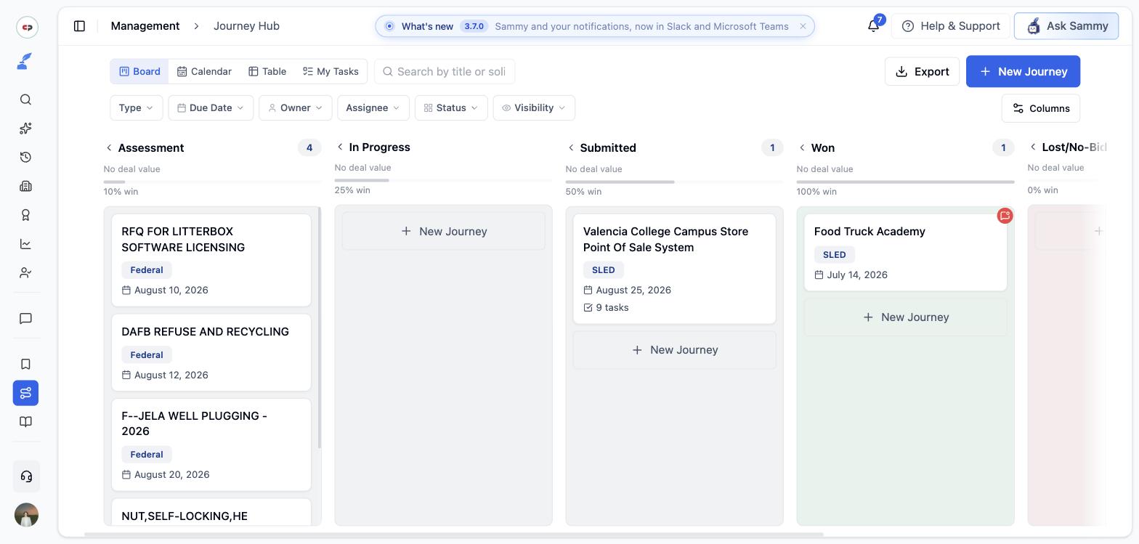
Task: Open the user check icon in sidebar
Action: pos(25,273)
